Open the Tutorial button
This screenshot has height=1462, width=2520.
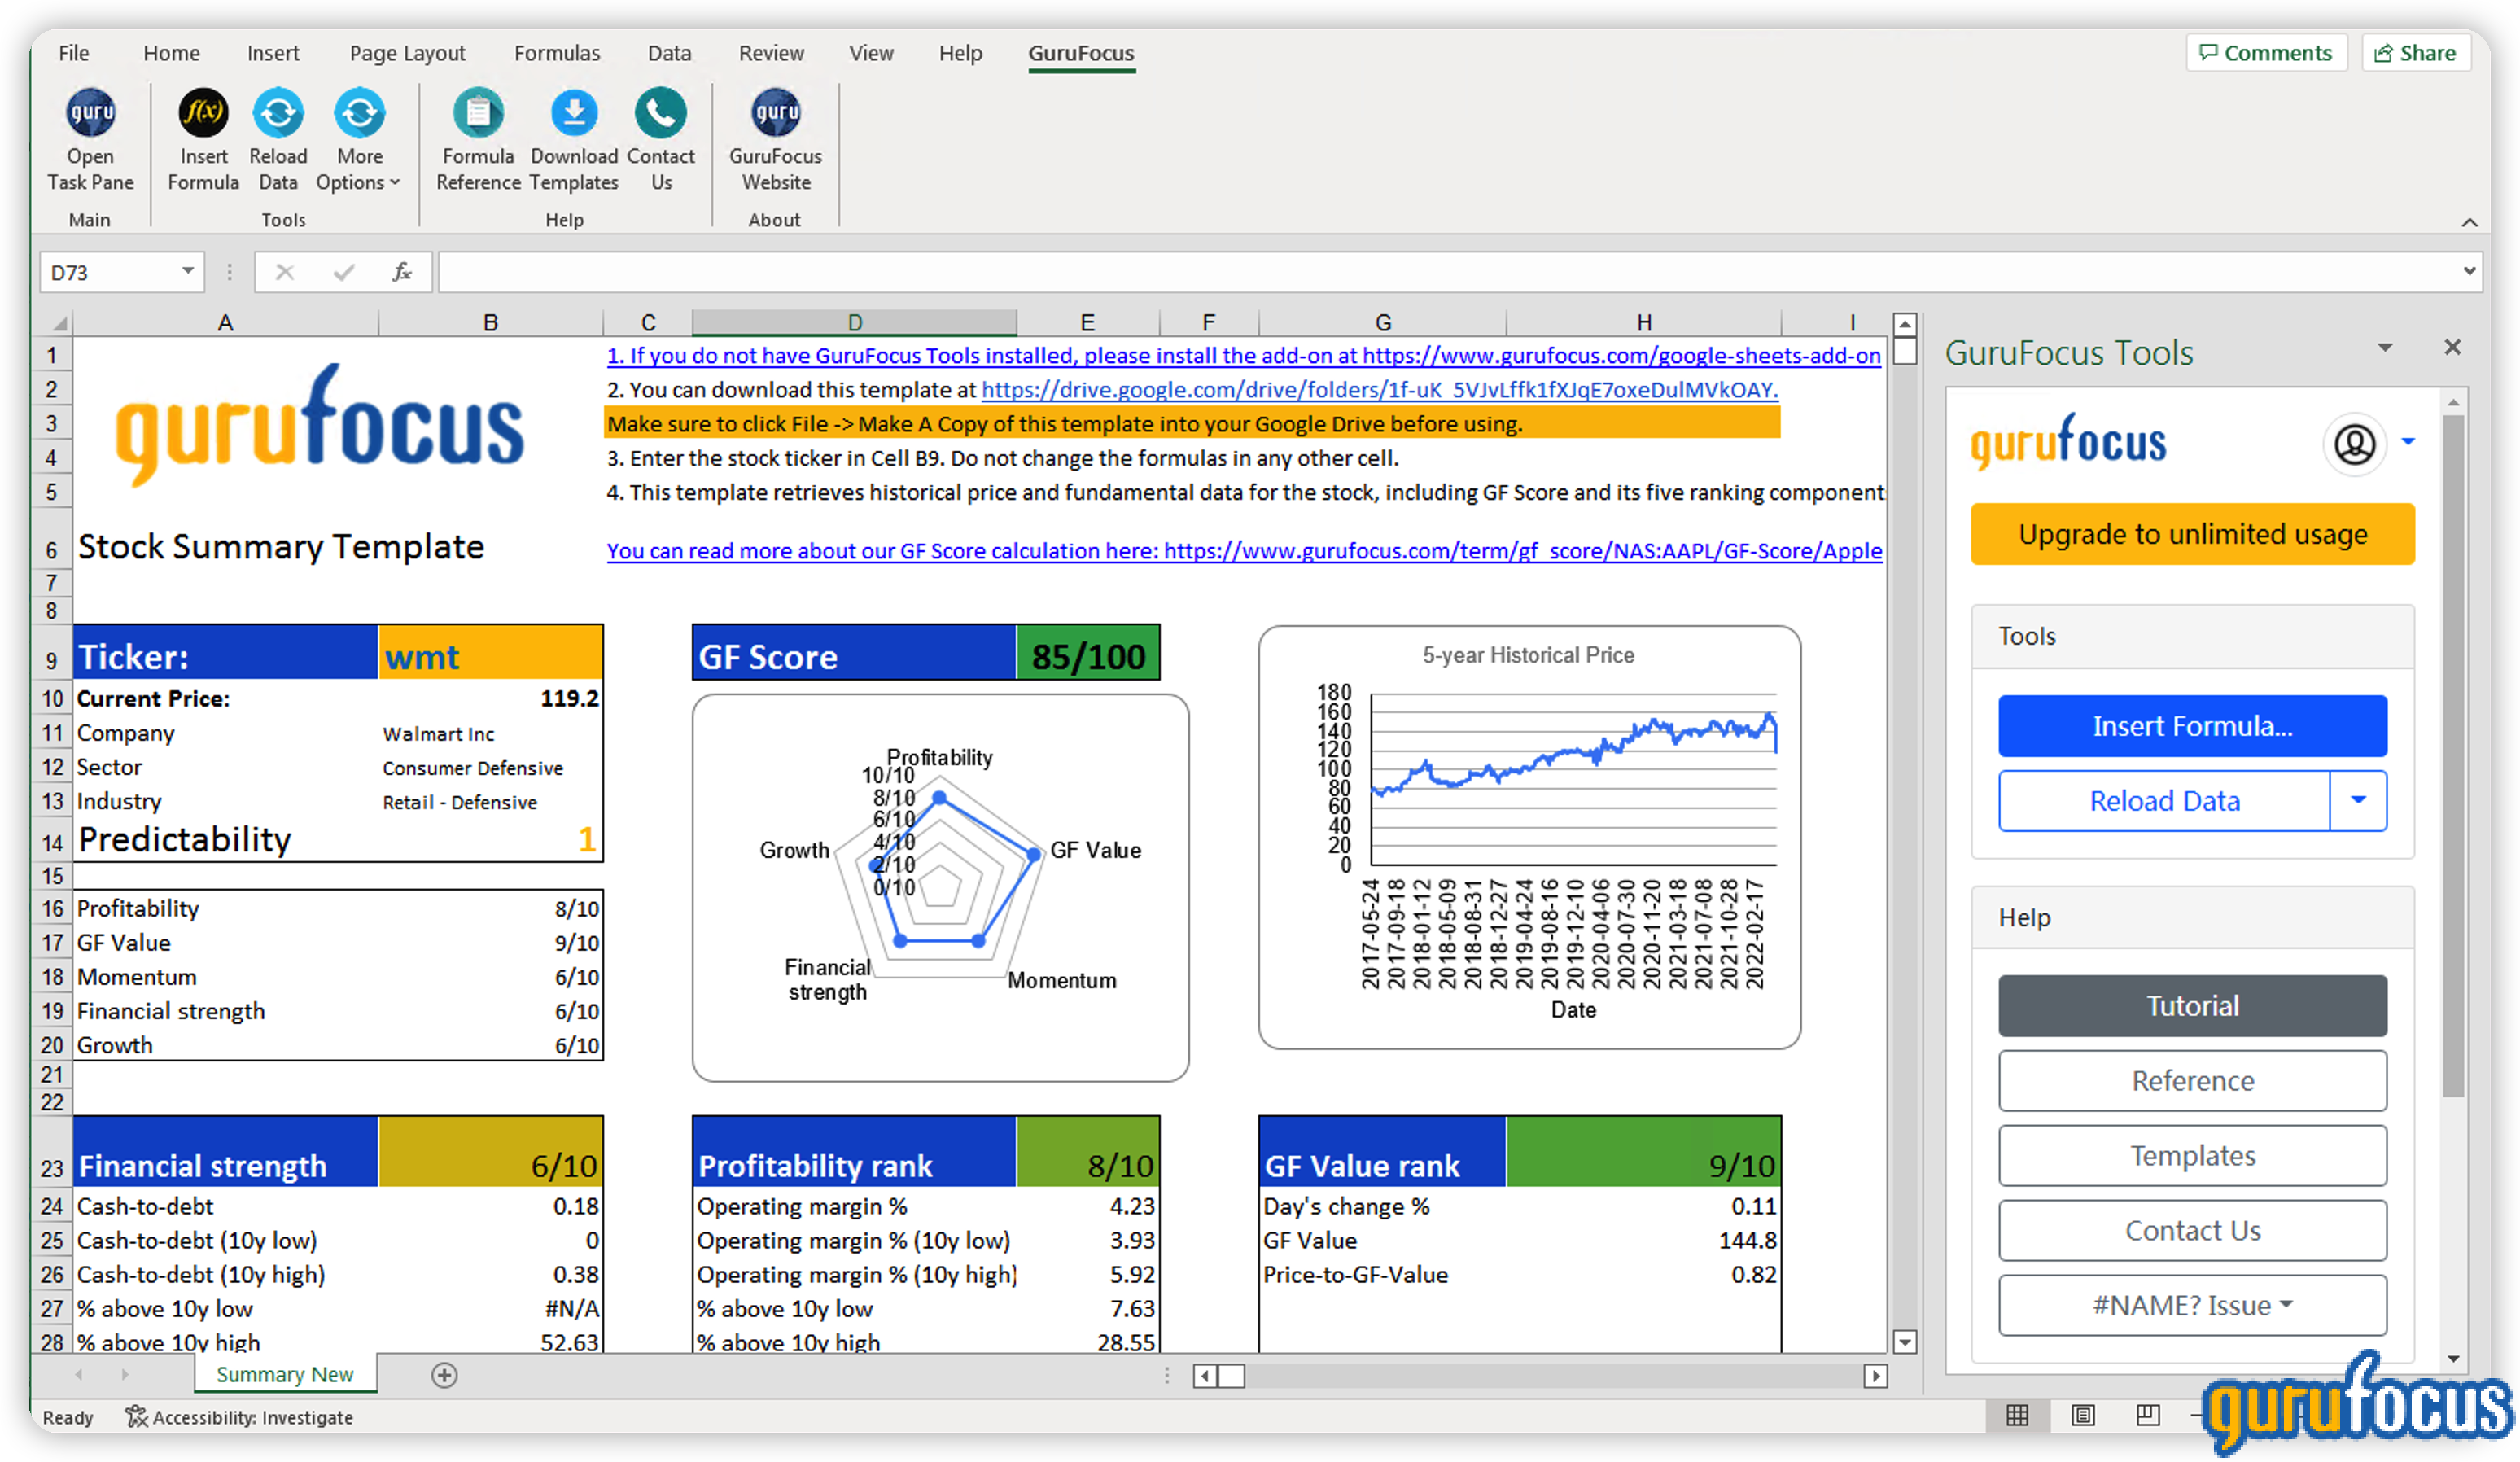click(2192, 1006)
